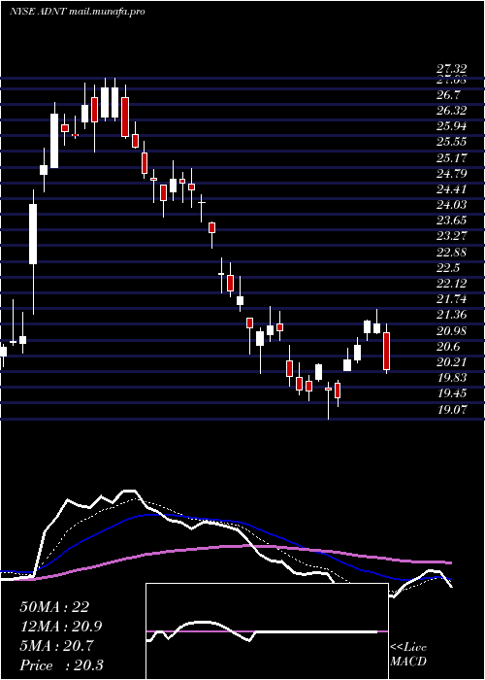Click the 22.88 price level label
This screenshot has height=680, width=485.
pyautogui.click(x=451, y=252)
